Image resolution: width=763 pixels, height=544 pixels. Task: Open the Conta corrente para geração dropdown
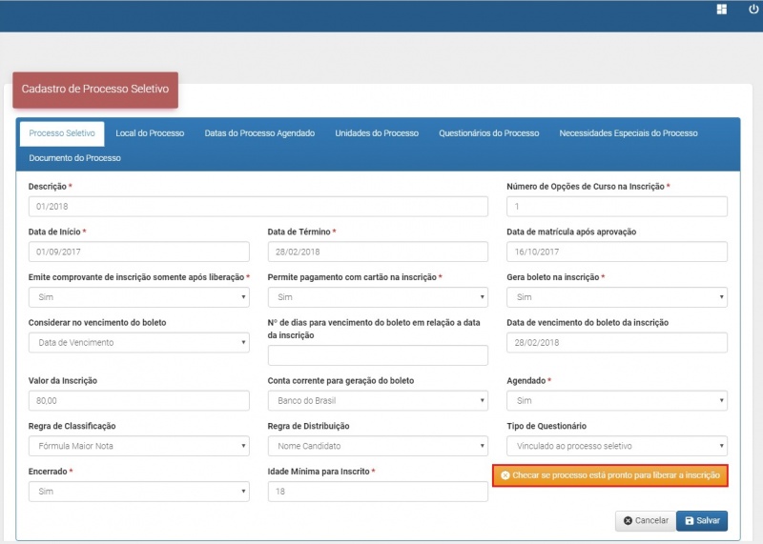click(x=378, y=400)
